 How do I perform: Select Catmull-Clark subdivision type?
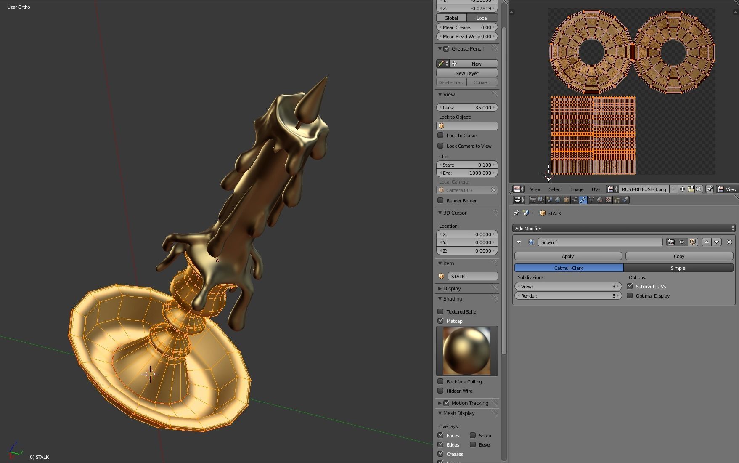pos(569,268)
